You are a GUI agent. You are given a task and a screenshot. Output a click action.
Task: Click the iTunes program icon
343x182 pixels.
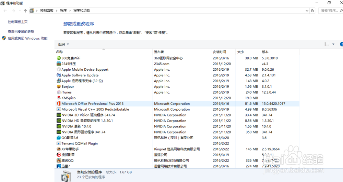pos(59,92)
